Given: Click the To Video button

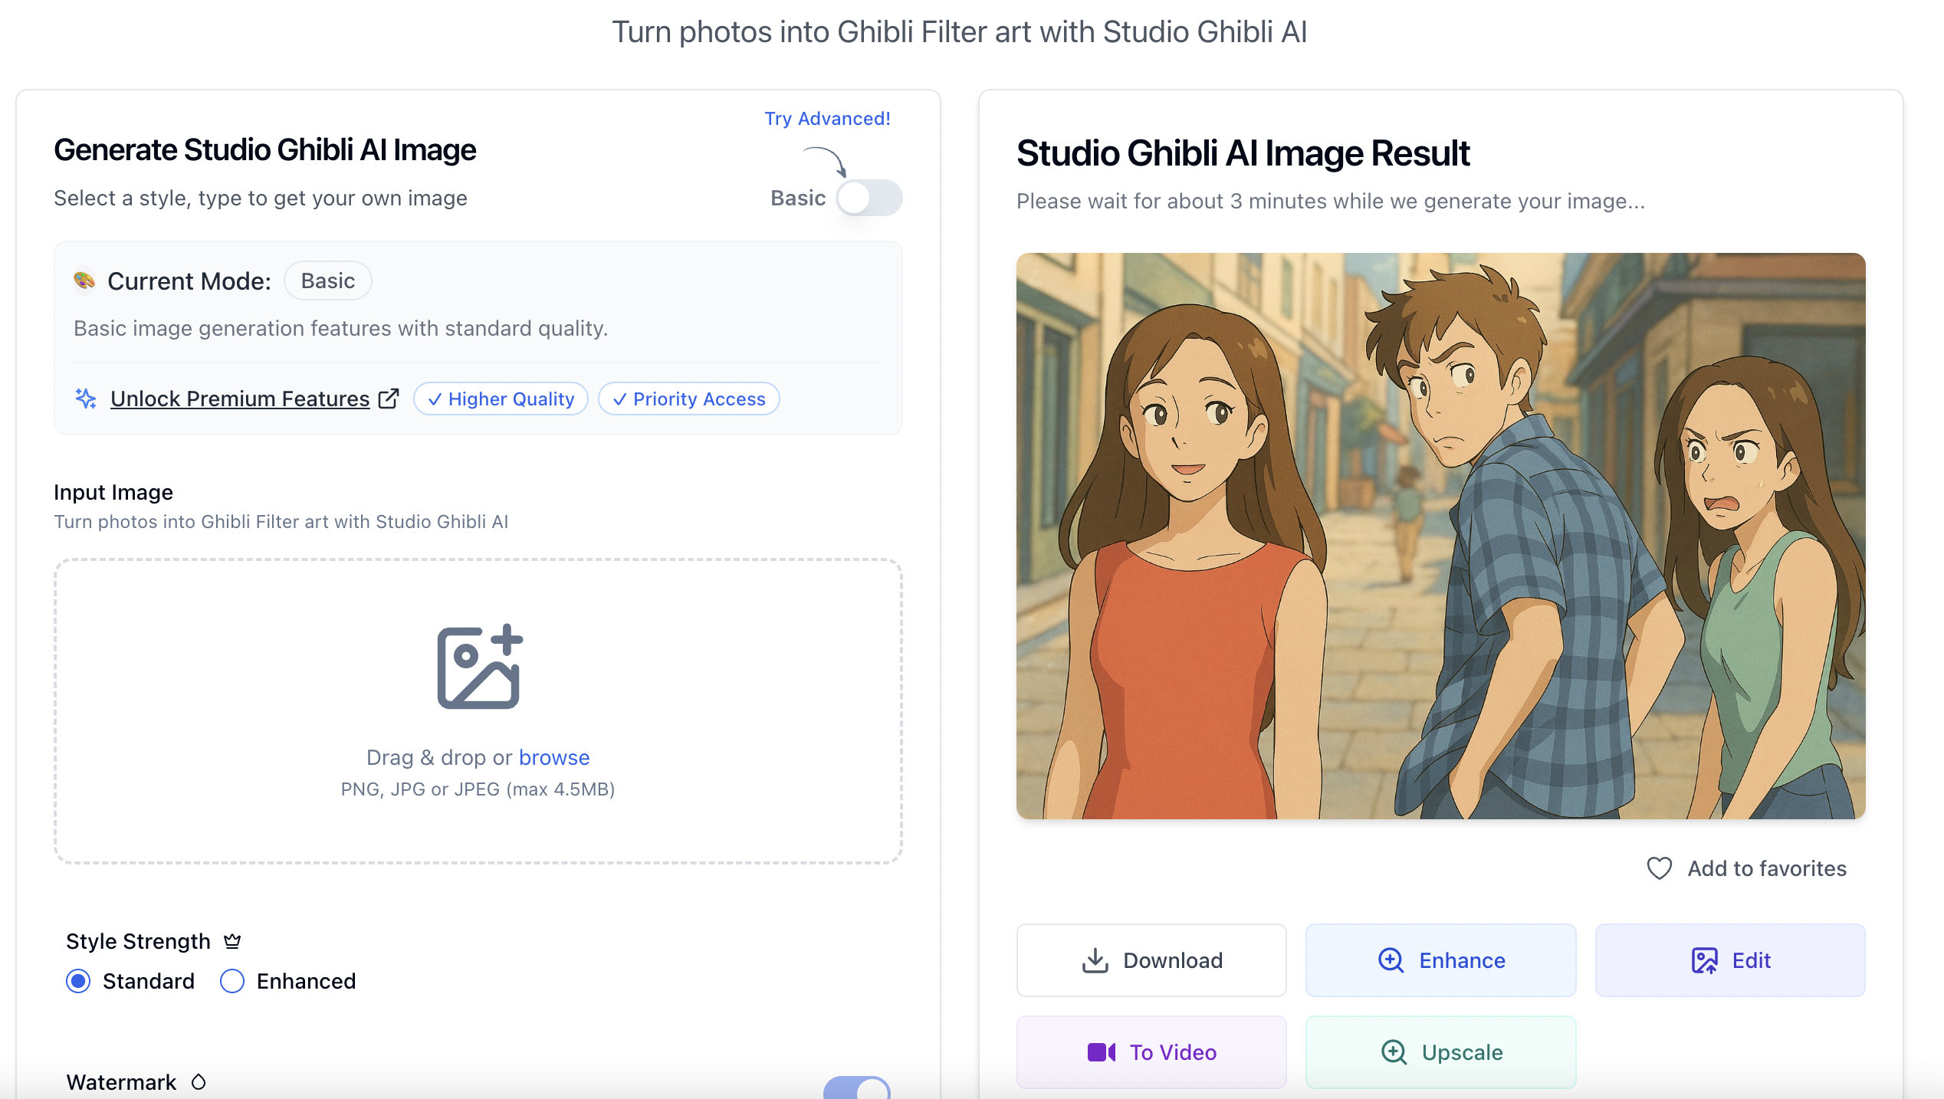Looking at the screenshot, I should (x=1151, y=1052).
